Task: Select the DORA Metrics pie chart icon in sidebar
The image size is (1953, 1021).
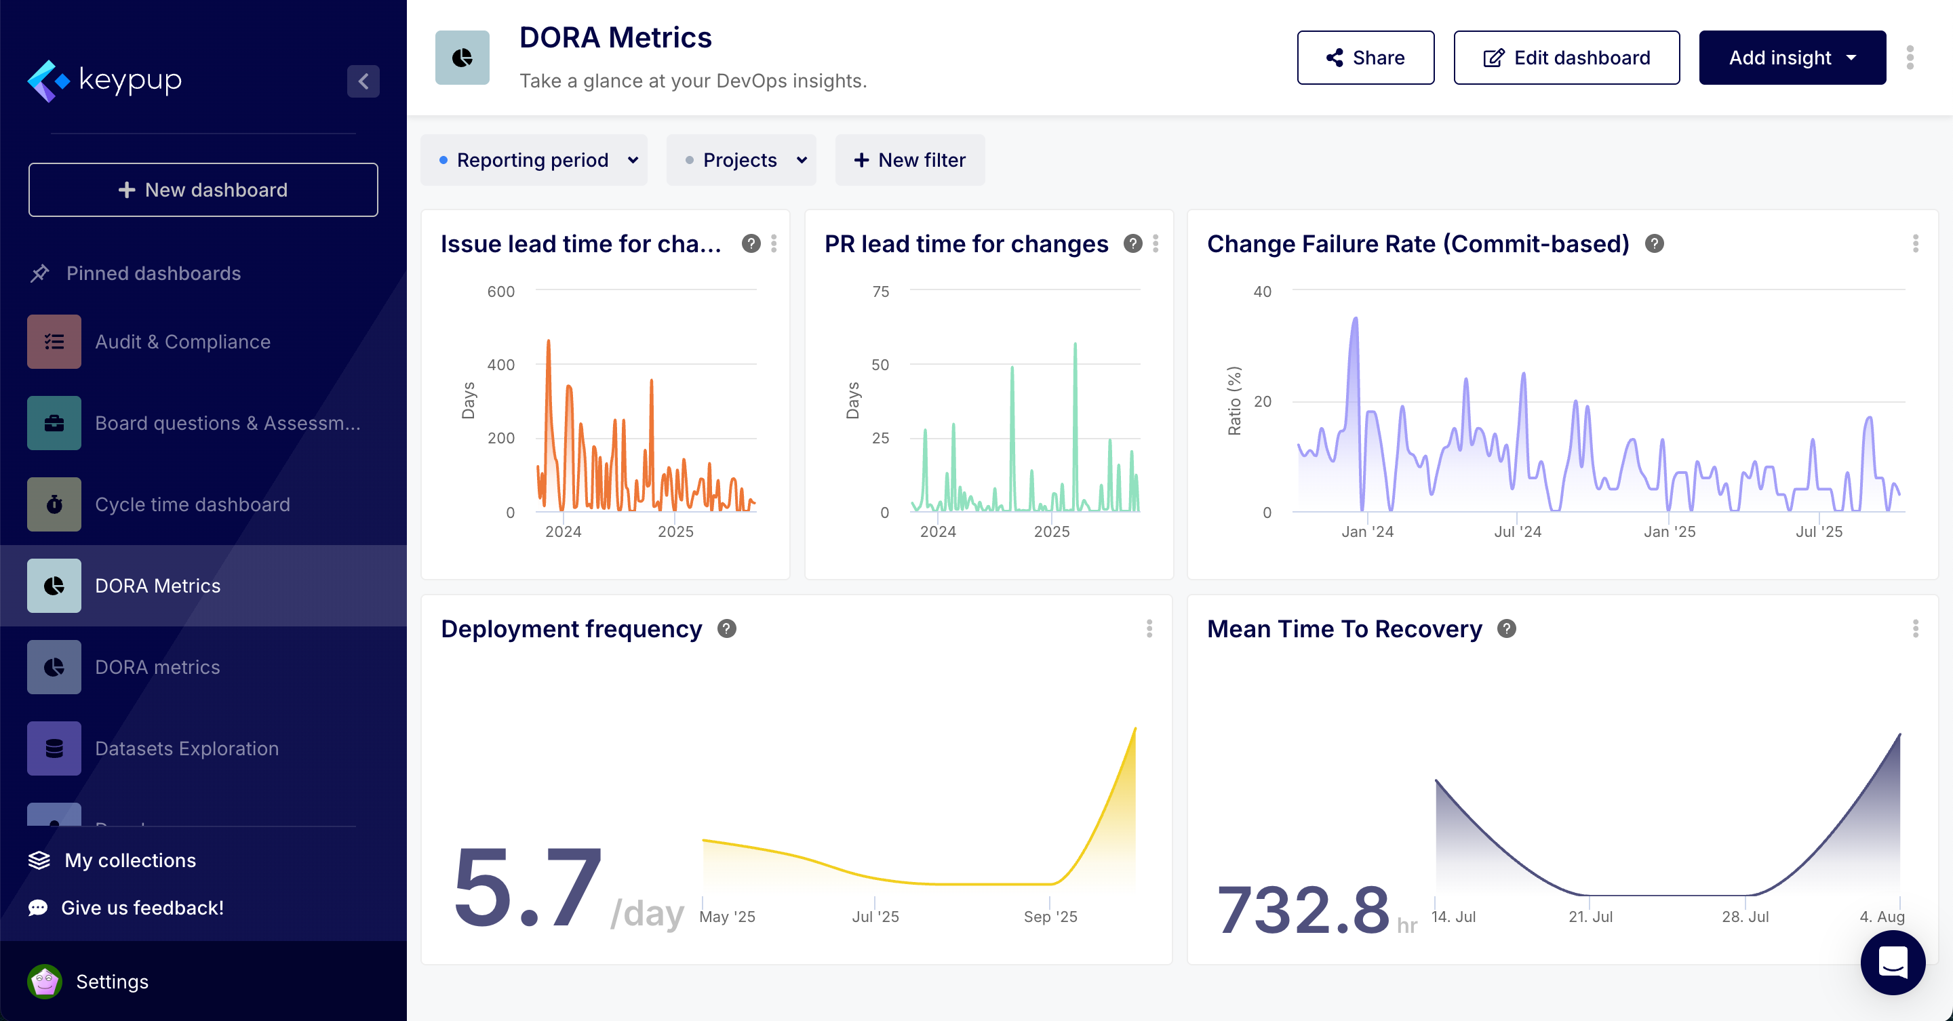Action: click(54, 585)
